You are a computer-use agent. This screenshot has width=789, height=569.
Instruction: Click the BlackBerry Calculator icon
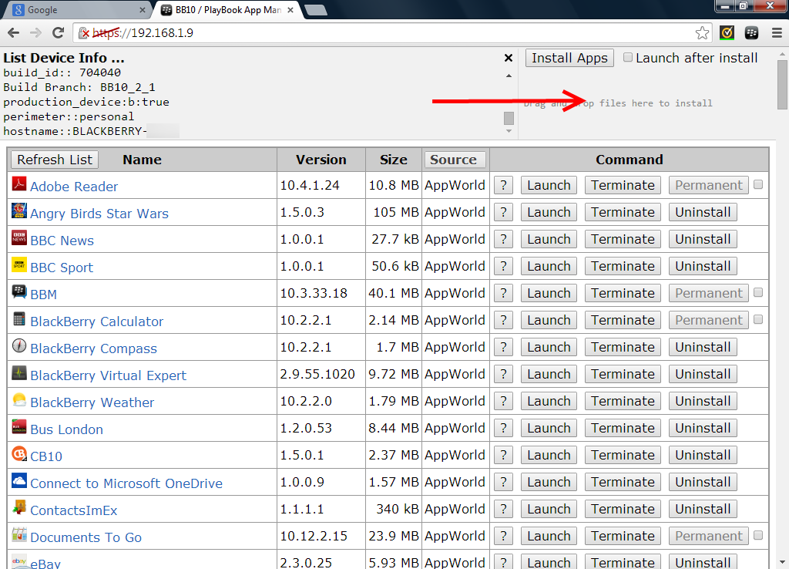[x=19, y=318]
